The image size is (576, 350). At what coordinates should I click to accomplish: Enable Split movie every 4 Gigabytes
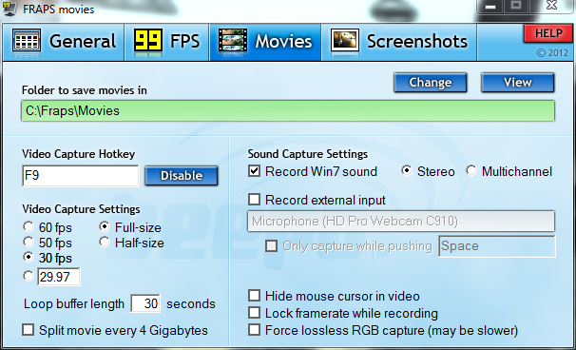(29, 330)
